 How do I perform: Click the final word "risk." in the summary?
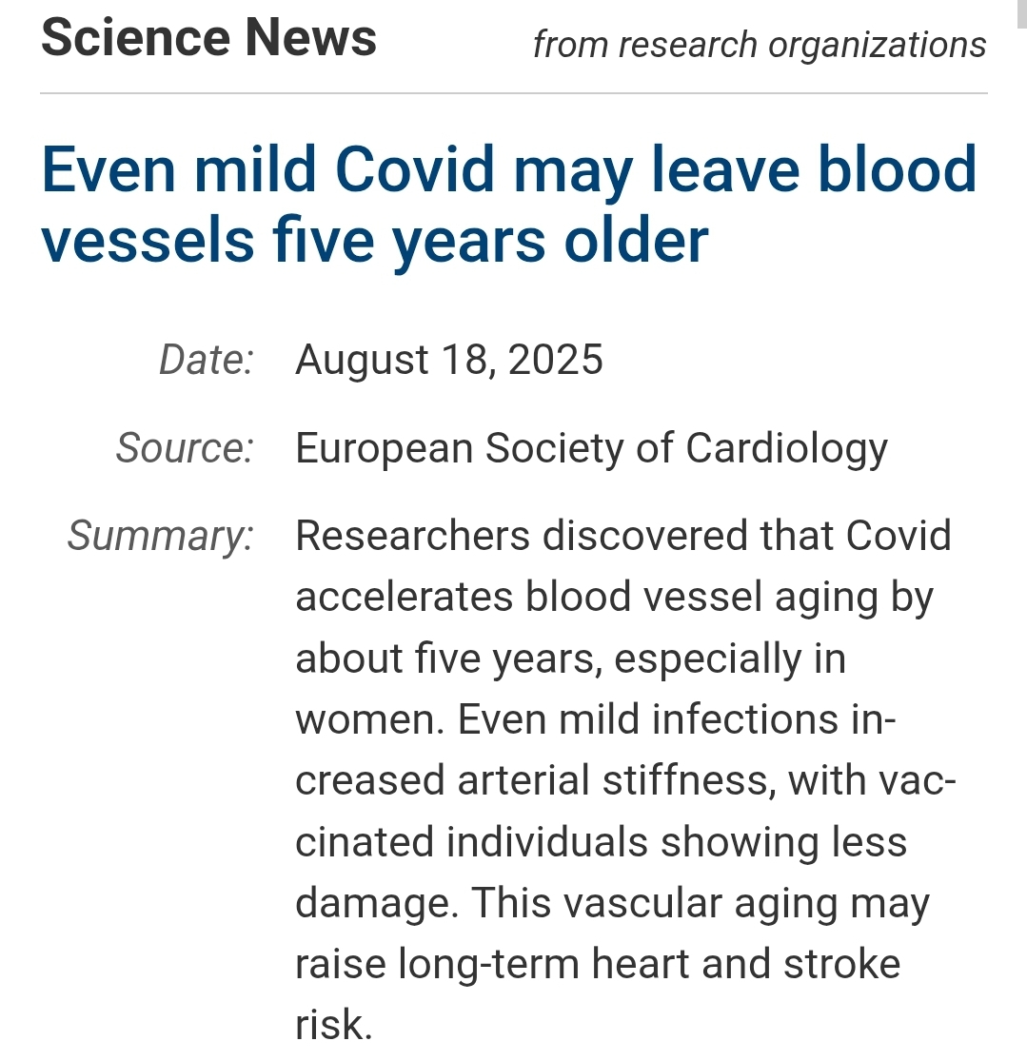coord(333,1025)
